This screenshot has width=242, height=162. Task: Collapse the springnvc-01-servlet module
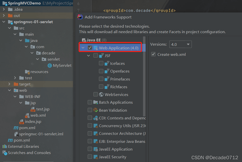click(x=4, y=22)
